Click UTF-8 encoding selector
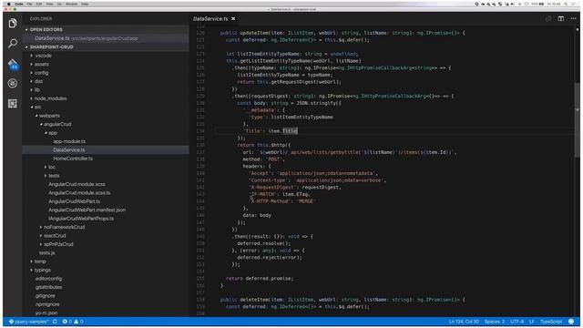 (x=517, y=322)
